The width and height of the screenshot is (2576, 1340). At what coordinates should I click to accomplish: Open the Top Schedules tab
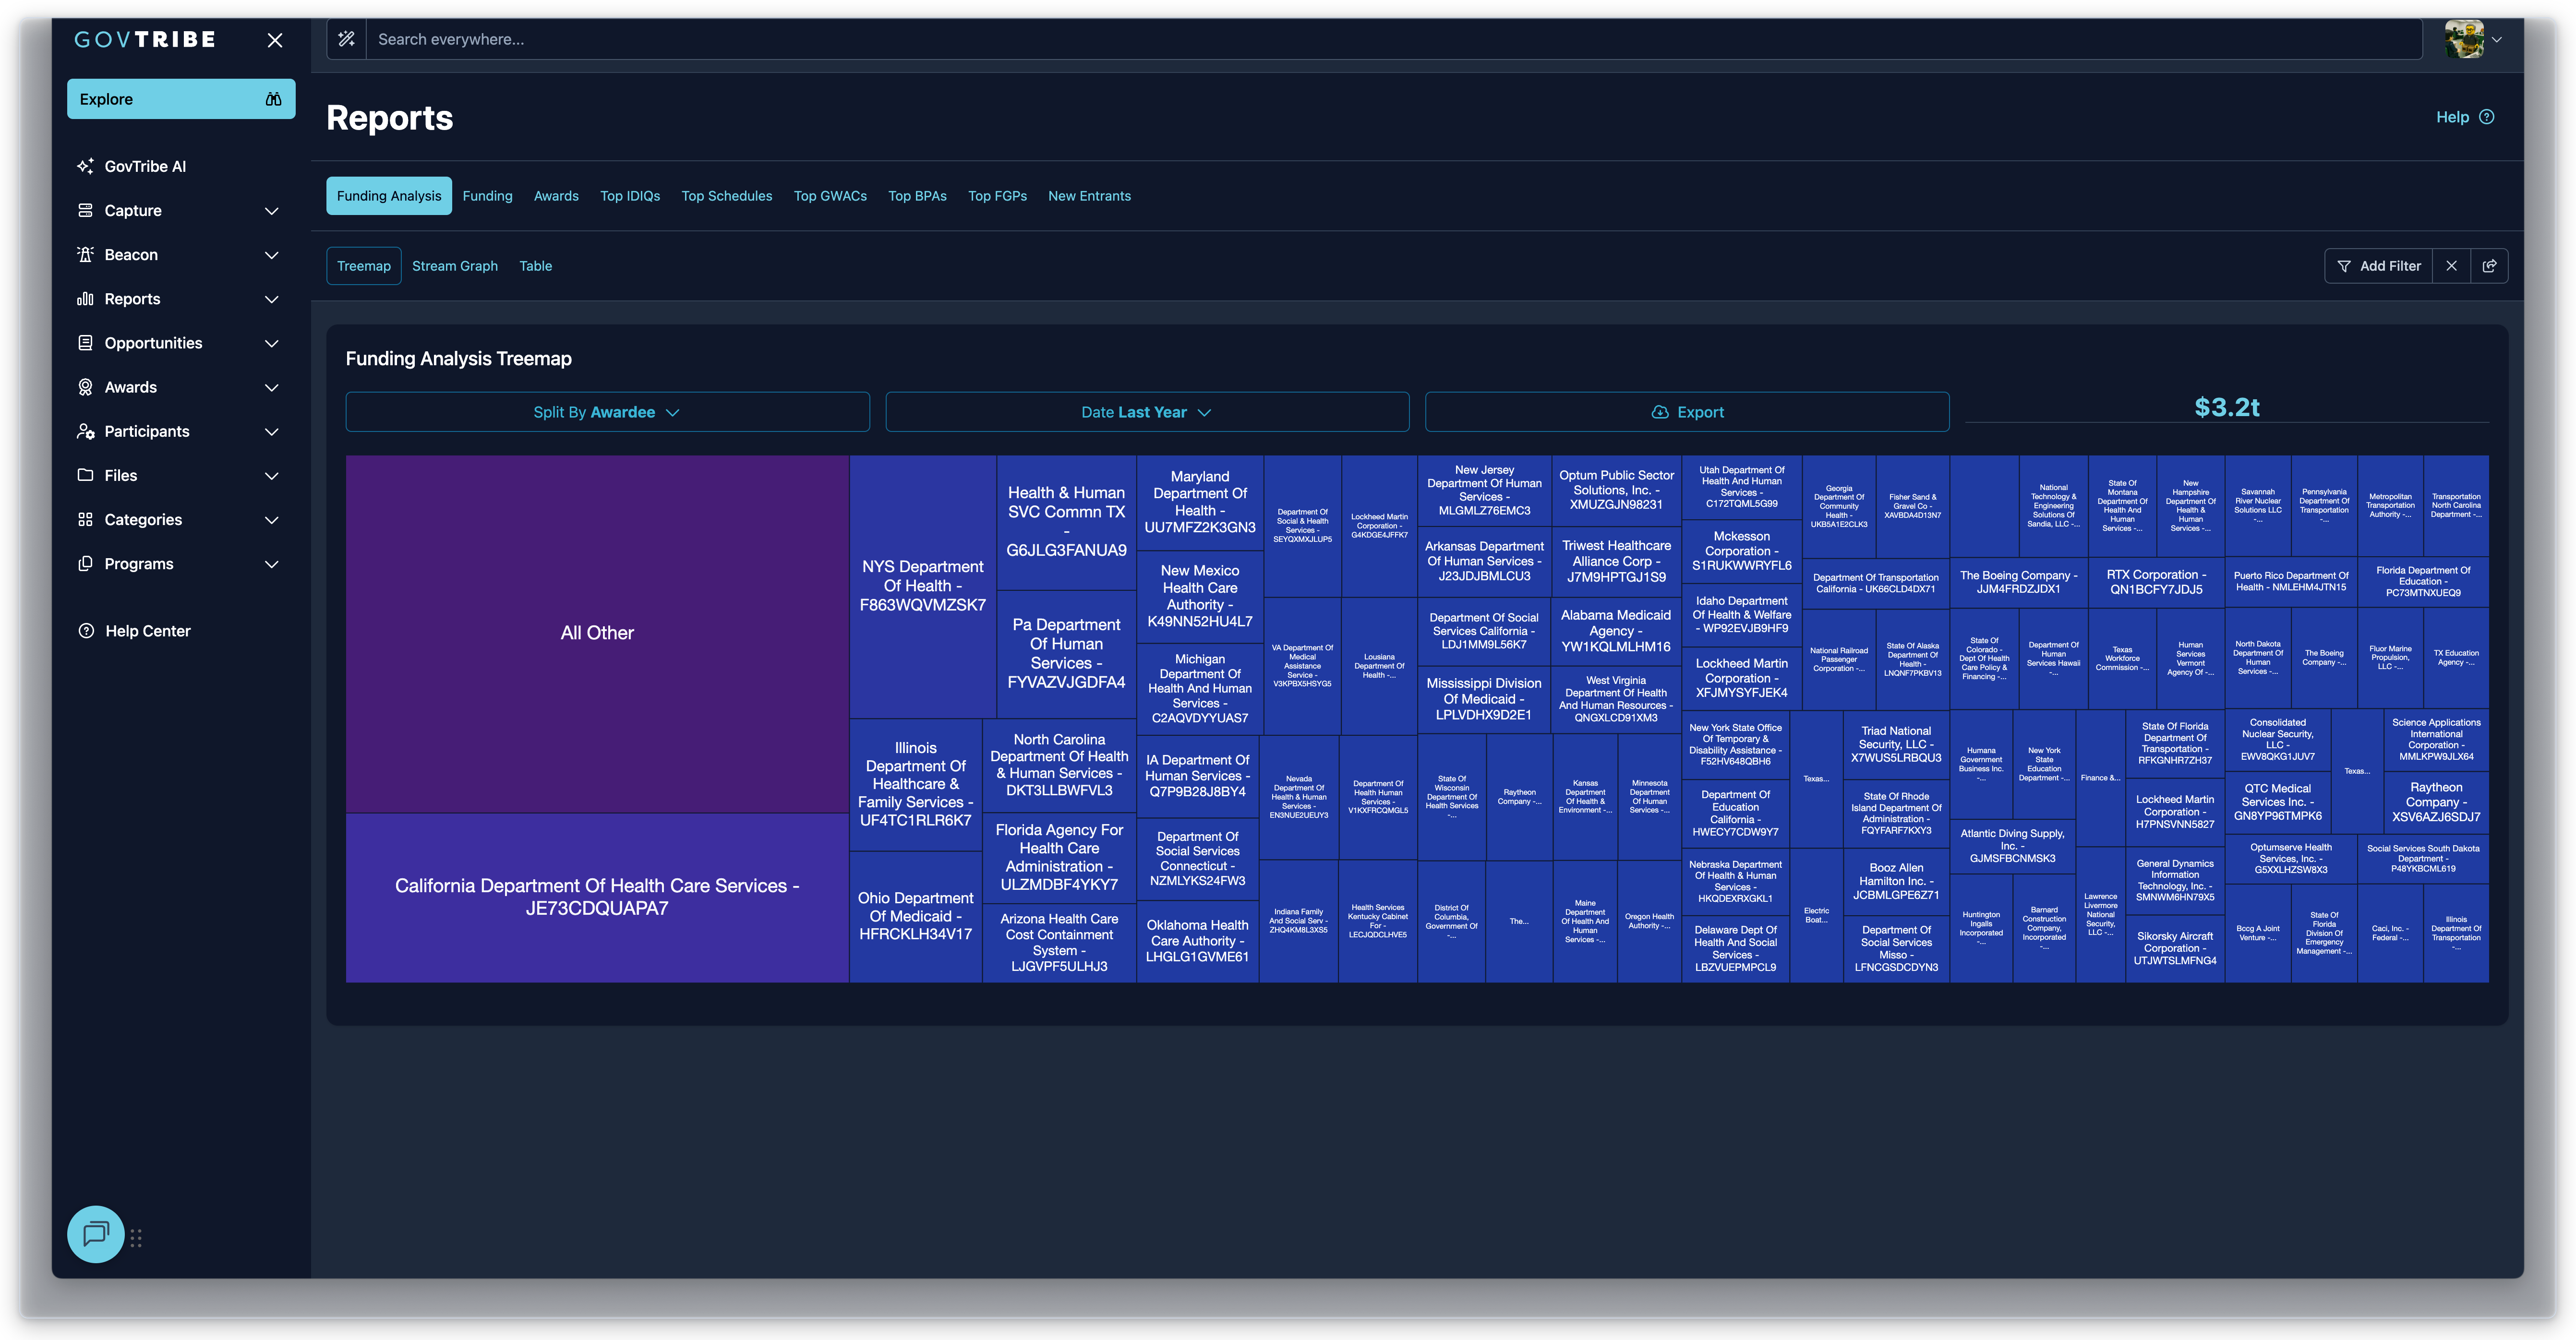(x=727, y=196)
